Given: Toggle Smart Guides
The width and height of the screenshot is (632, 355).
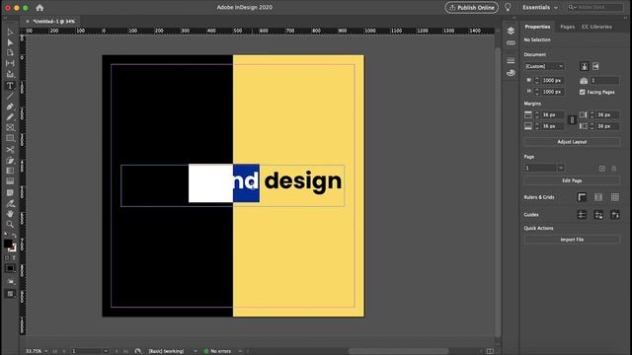Looking at the screenshot, I should 615,215.
